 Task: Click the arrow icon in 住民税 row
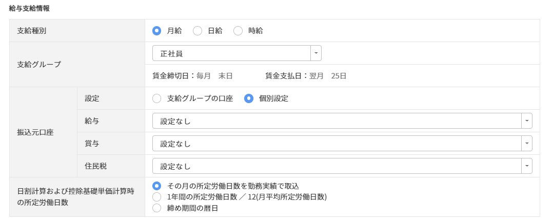pyautogui.click(x=527, y=166)
